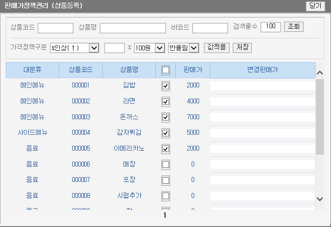Click the 검색줄수 field showing 100

(x=270, y=27)
